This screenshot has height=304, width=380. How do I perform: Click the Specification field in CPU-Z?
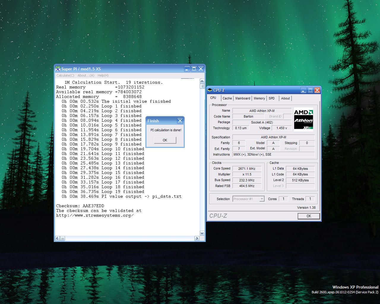(x=273, y=137)
